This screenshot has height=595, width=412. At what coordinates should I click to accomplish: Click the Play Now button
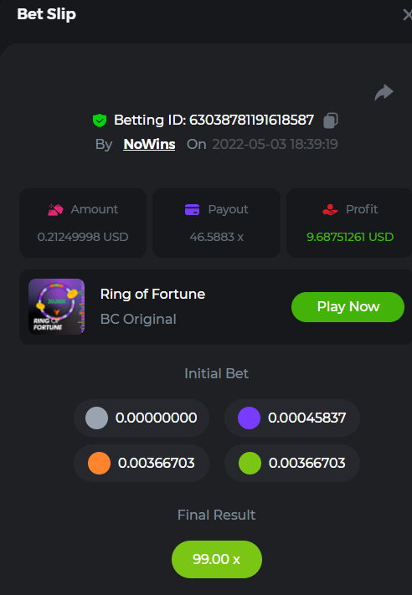click(x=348, y=307)
